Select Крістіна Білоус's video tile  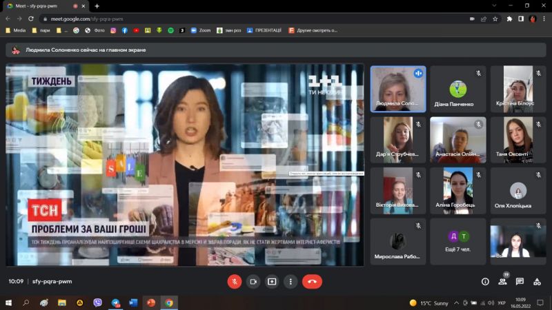pos(518,90)
